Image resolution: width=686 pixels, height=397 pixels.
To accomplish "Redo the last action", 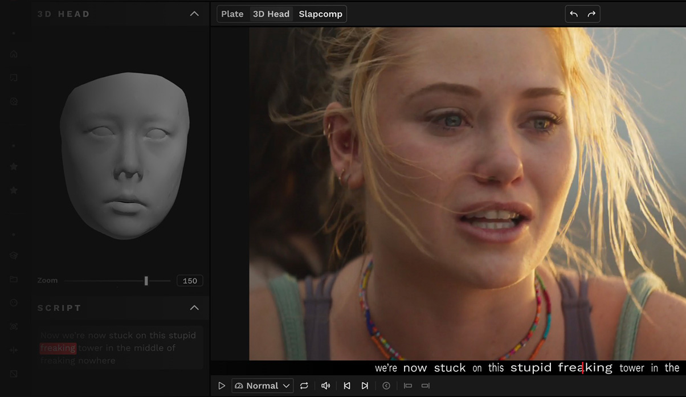I will [591, 14].
